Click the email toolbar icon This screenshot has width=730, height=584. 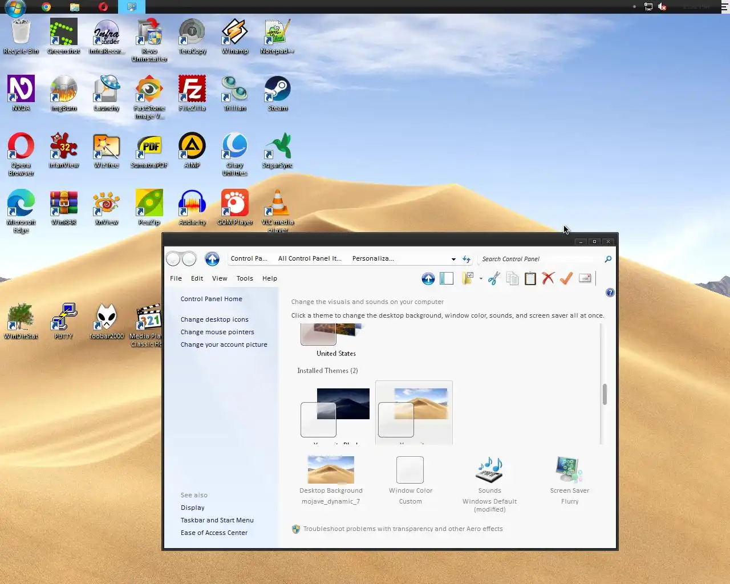pos(585,278)
